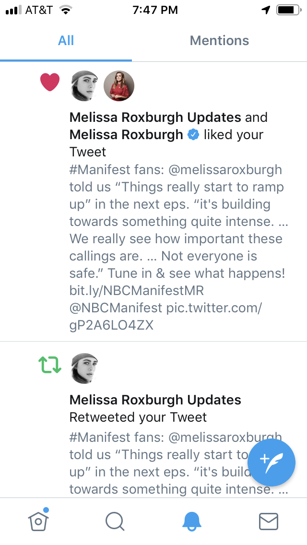
Task: Tap the #Manifest hashtag in liked tweet
Action: point(99,170)
